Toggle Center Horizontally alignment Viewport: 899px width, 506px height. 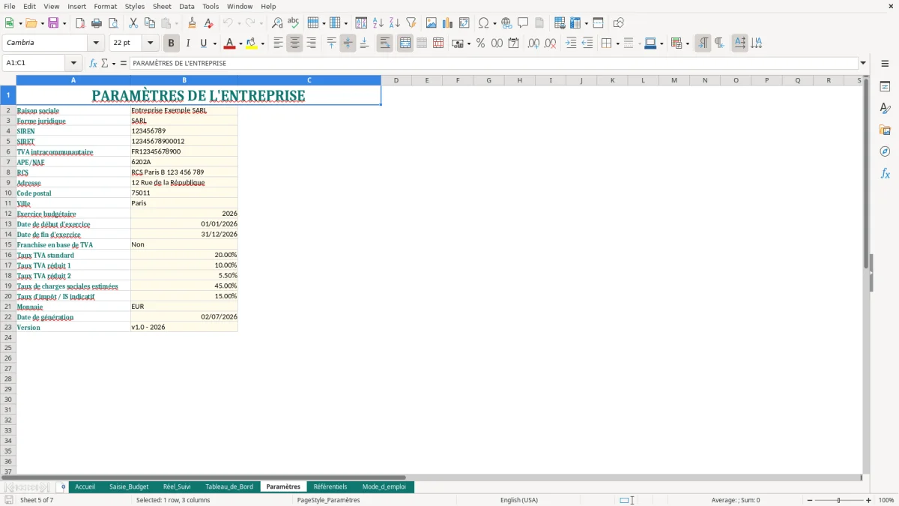(x=294, y=43)
